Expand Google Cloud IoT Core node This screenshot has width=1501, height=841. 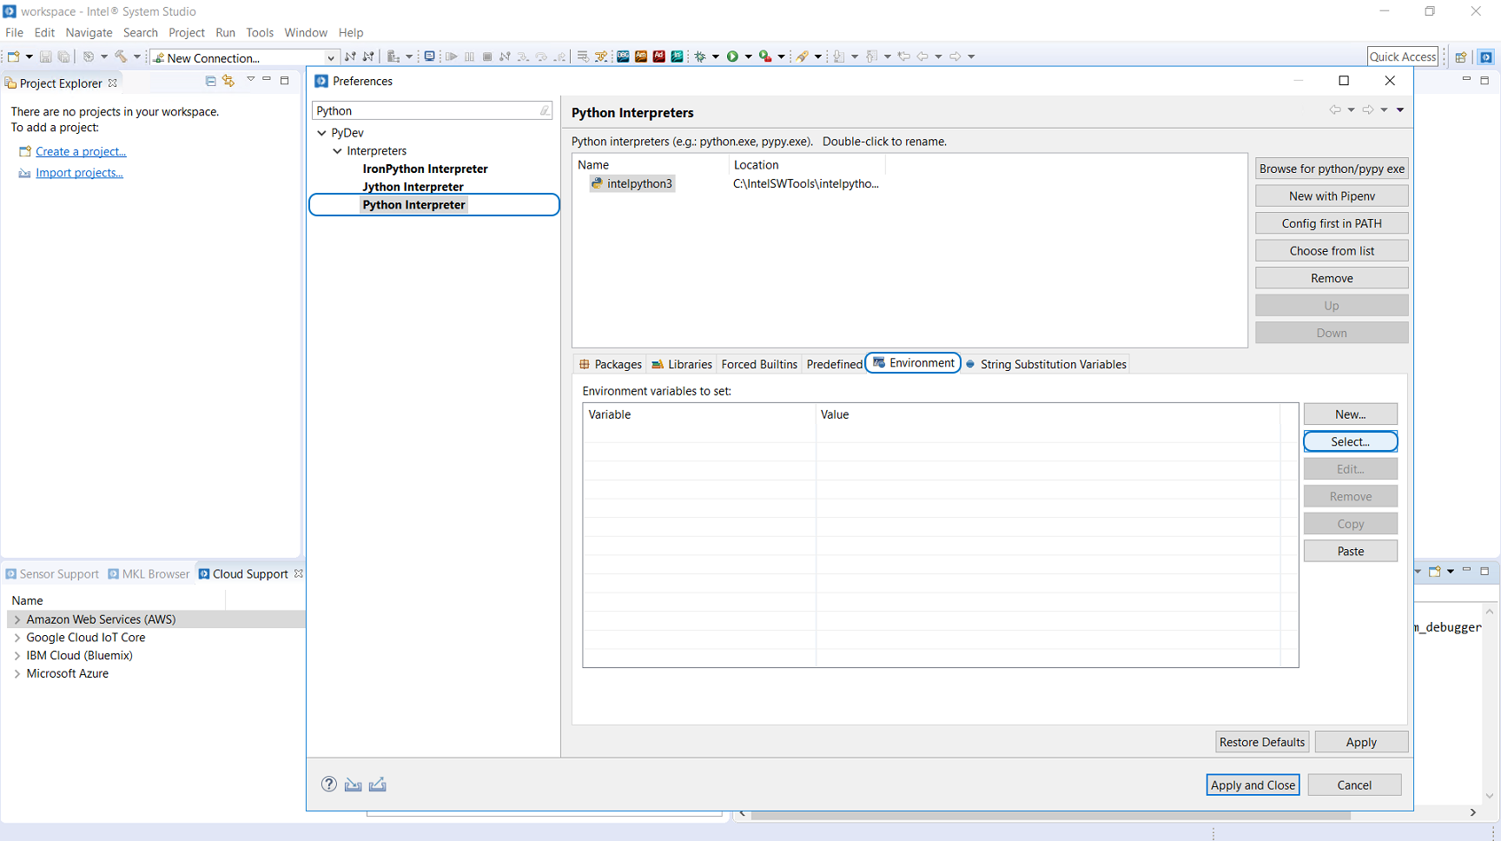click(17, 638)
